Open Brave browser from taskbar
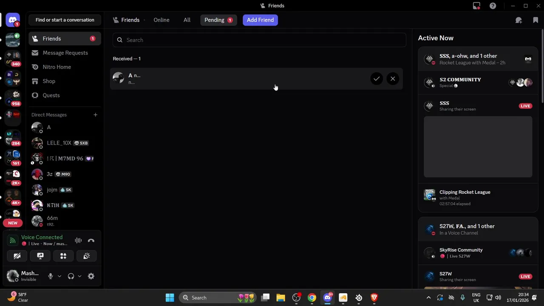Viewport: 544px width, 306px height. 374,297
